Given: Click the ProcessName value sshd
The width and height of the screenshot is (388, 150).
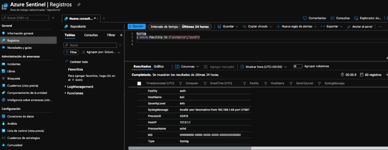Looking at the screenshot, I should pos(183,129).
